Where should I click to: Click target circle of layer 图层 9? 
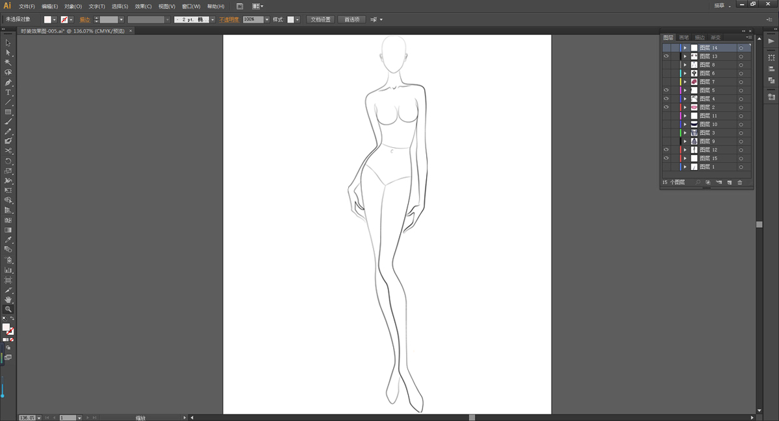[x=741, y=141]
